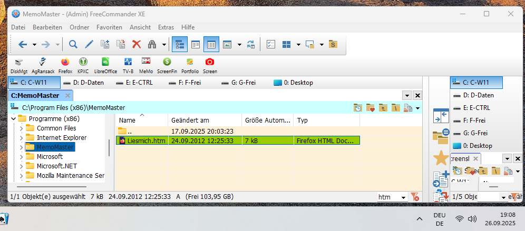Expand the Common Files tree node
Image resolution: width=525 pixels, height=231 pixels.
[22, 128]
